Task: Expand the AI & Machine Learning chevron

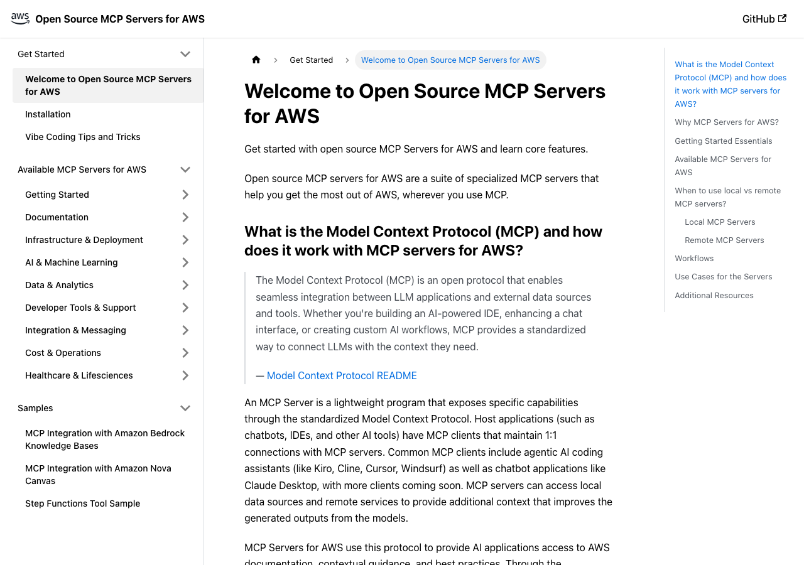Action: pos(185,262)
